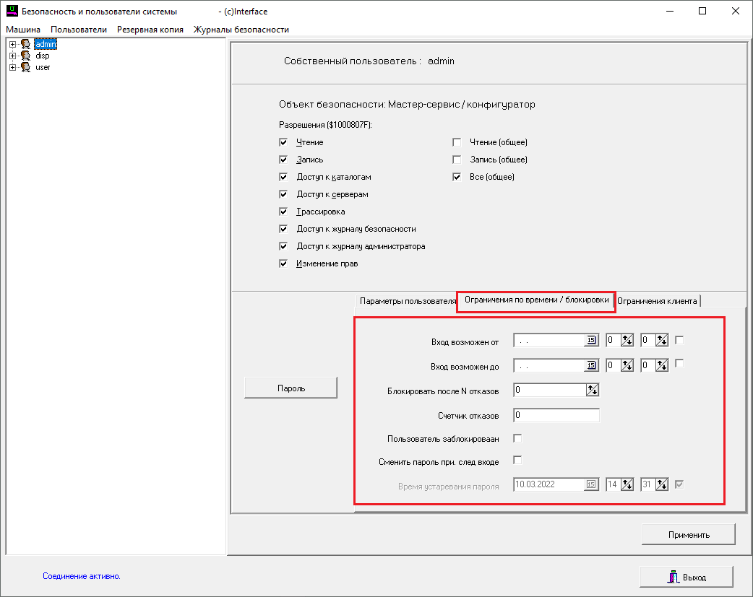753x597 pixels.
Task: Expand the disp tree node
Action: pos(12,56)
